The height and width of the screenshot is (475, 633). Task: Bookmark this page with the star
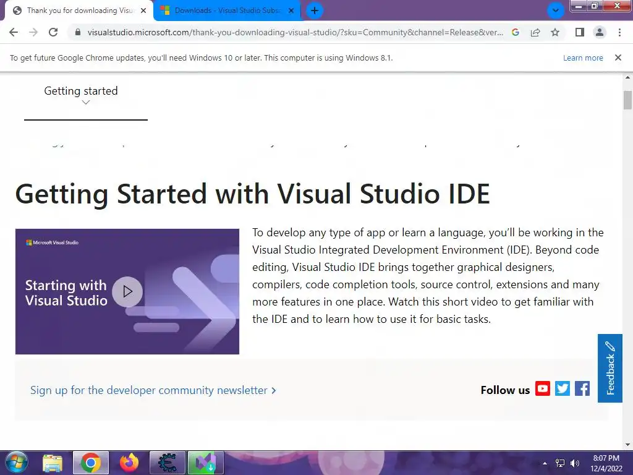tap(555, 32)
